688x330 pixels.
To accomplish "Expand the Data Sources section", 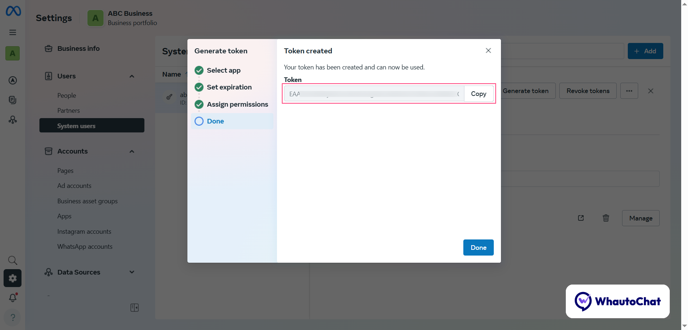I will tap(132, 272).
